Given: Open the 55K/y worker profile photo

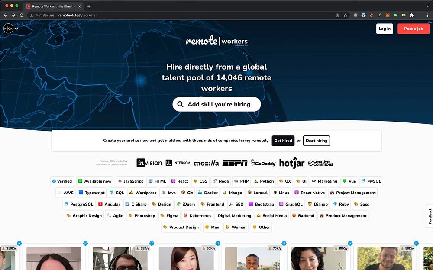Looking at the screenshot, I should tap(120, 258).
